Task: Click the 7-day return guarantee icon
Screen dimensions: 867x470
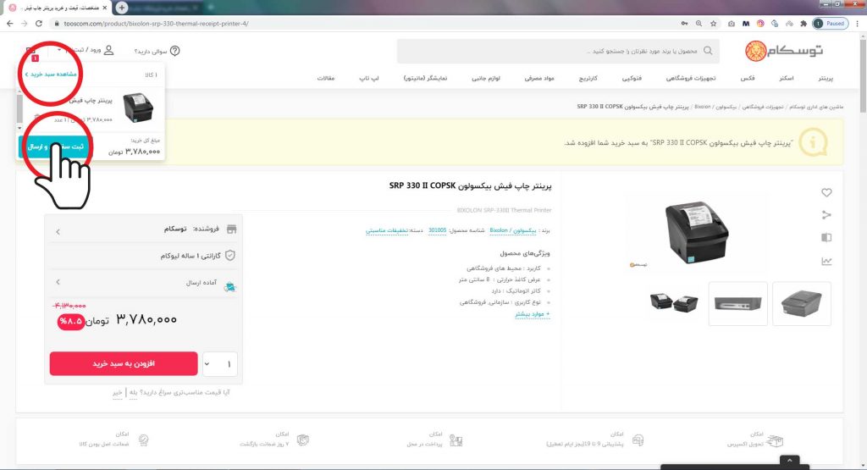Action: pyautogui.click(x=302, y=440)
